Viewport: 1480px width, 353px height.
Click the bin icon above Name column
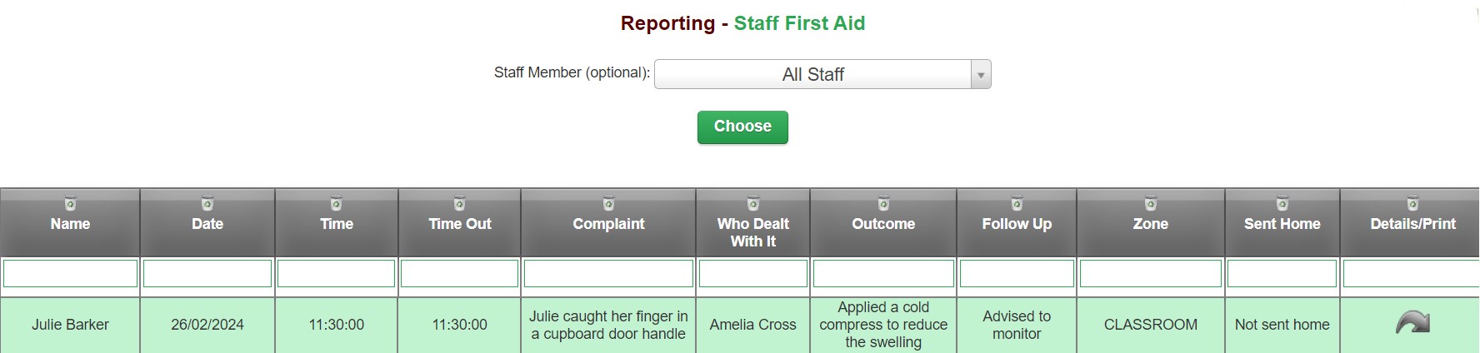pos(70,204)
